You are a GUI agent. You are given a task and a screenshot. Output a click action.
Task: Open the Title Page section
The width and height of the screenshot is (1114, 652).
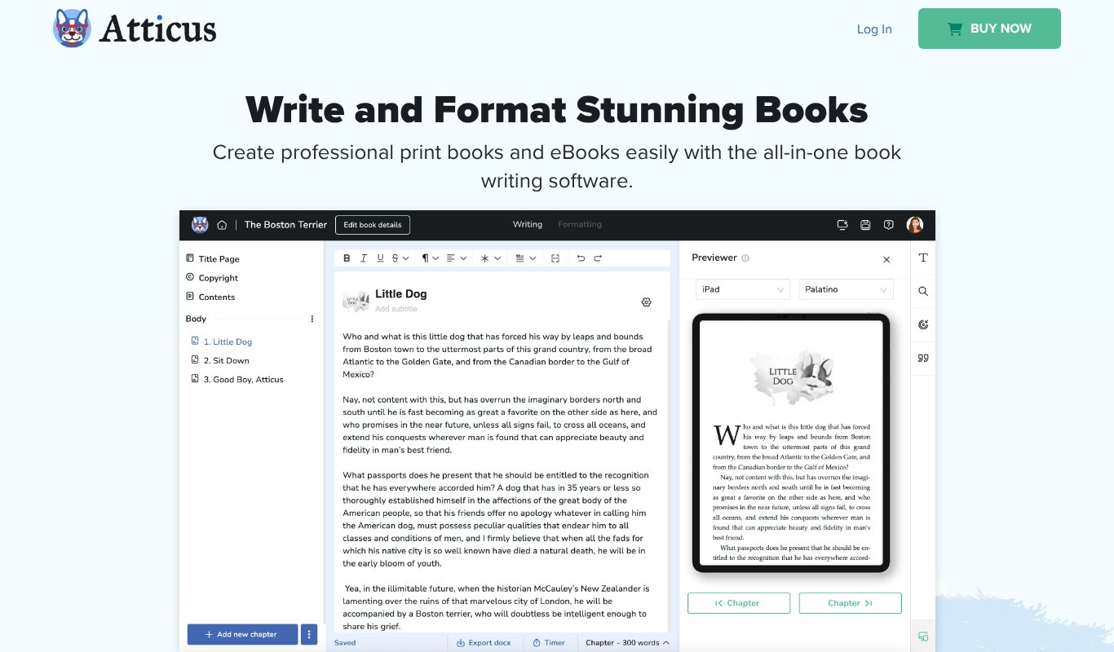point(213,259)
